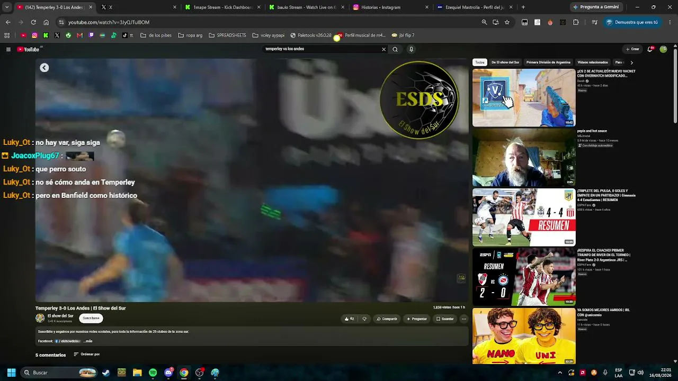Open the Instagram bookmark icon
This screenshot has width=678, height=381.
pyautogui.click(x=34, y=35)
